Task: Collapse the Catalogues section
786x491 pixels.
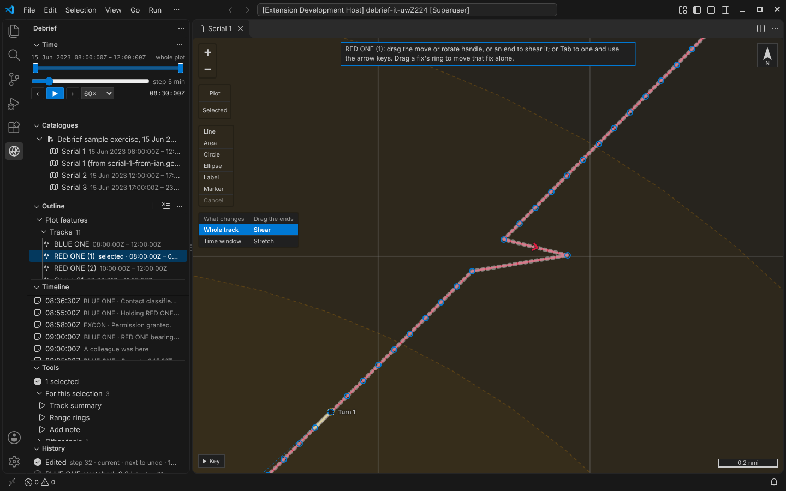Action: [37, 125]
